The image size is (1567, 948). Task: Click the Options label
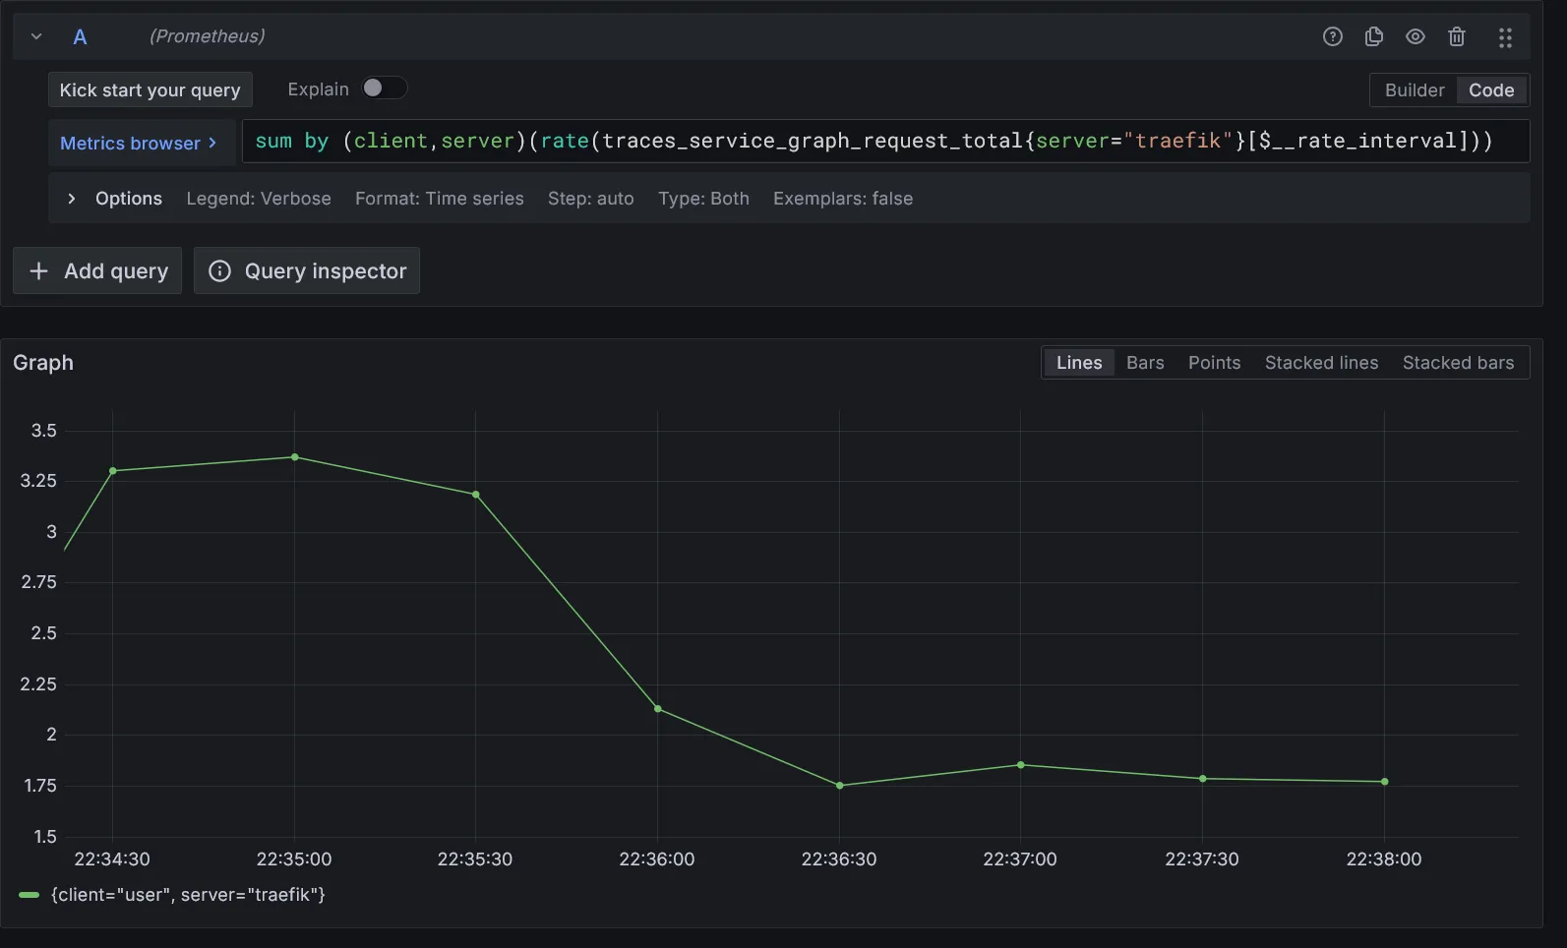click(129, 198)
